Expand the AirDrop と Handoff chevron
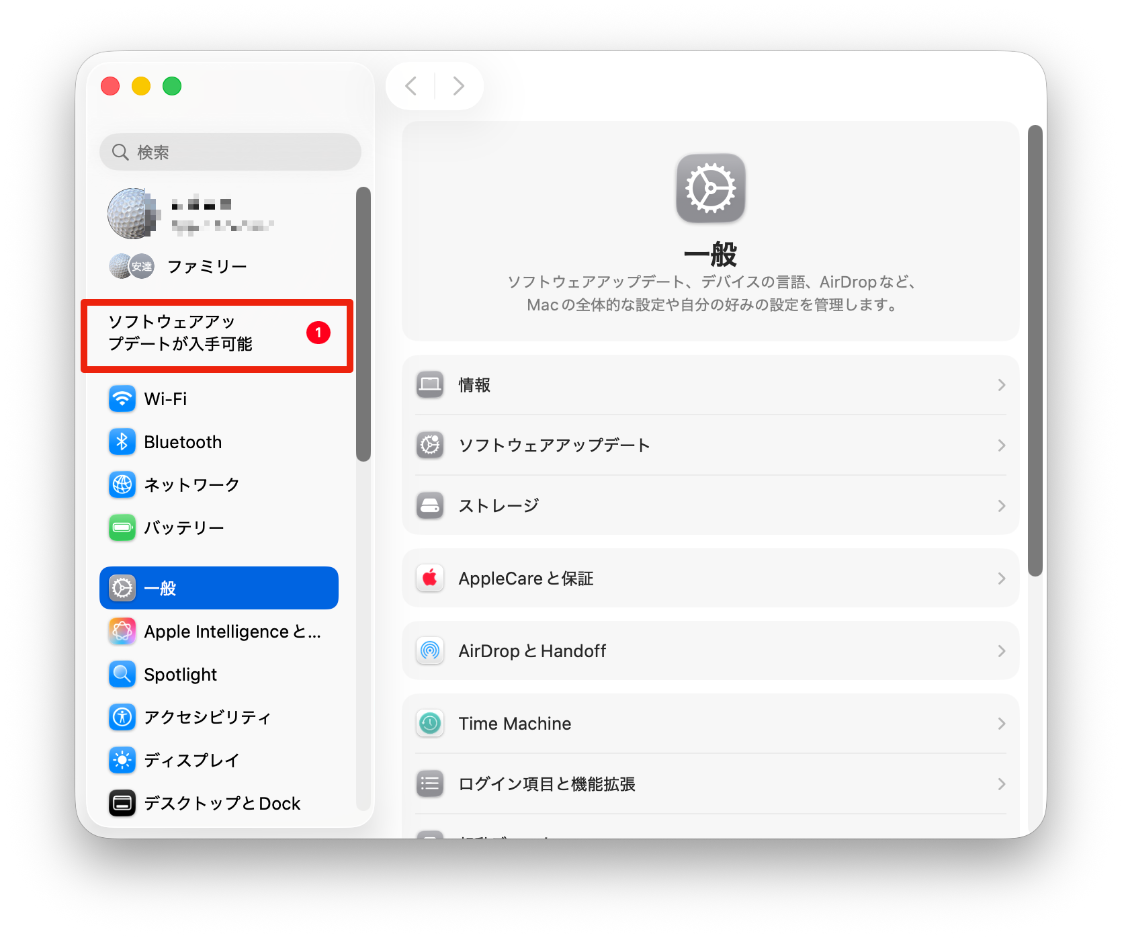This screenshot has height=938, width=1122. pos(1001,651)
